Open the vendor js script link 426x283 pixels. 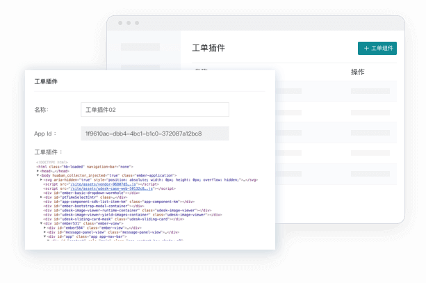coord(104,184)
